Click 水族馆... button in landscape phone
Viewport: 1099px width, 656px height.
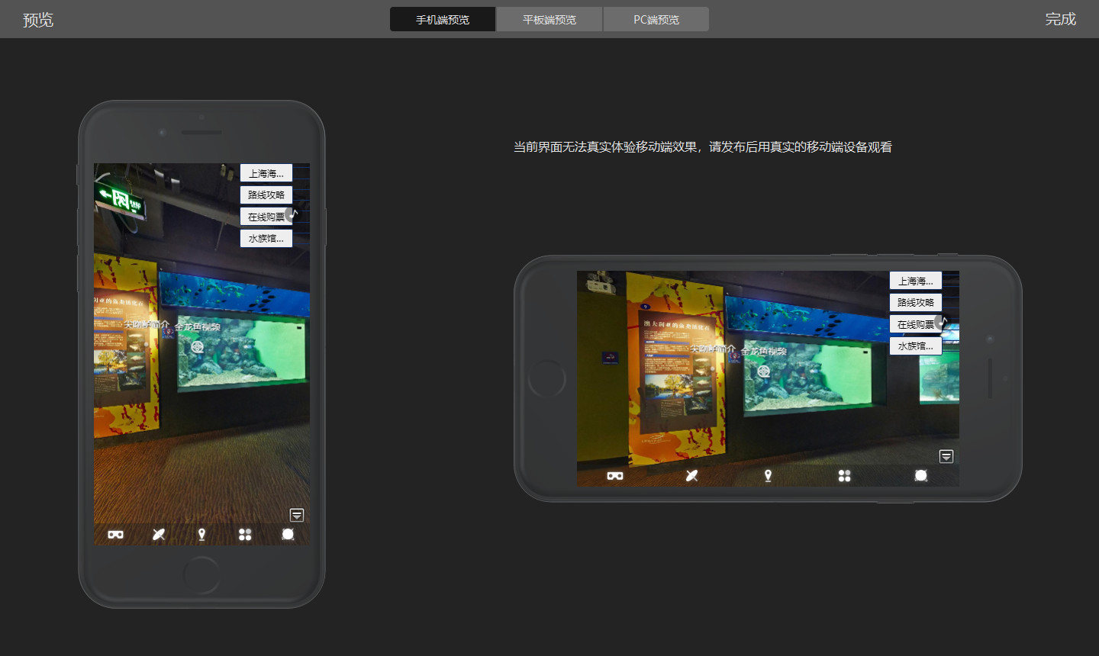[915, 346]
